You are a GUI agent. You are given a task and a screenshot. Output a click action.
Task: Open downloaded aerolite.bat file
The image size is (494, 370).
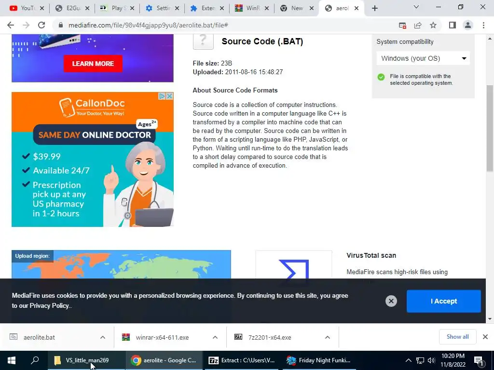click(39, 337)
